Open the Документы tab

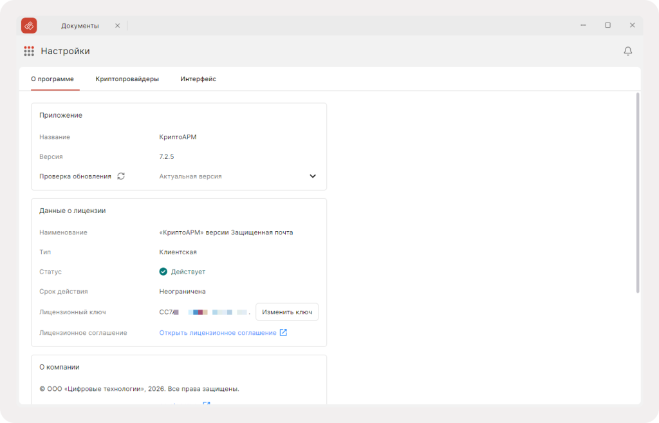(x=80, y=26)
